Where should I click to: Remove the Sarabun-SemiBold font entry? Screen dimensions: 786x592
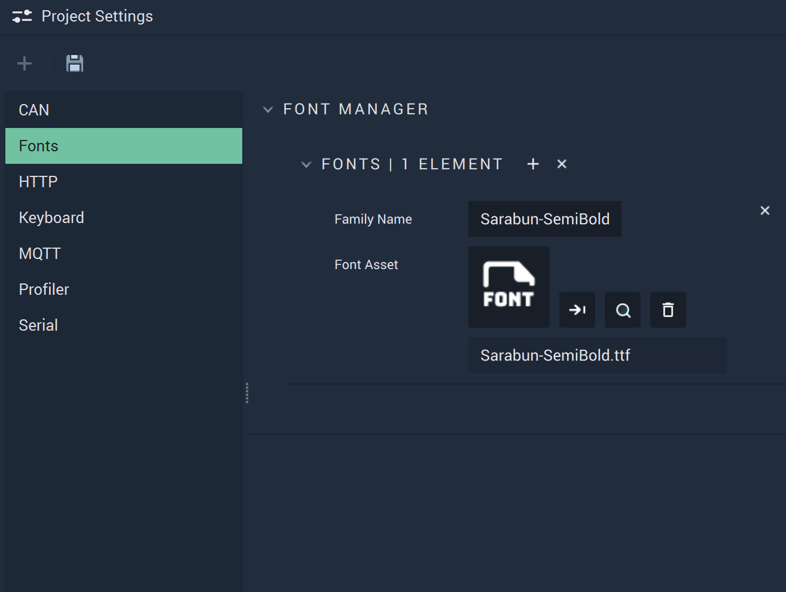click(764, 210)
